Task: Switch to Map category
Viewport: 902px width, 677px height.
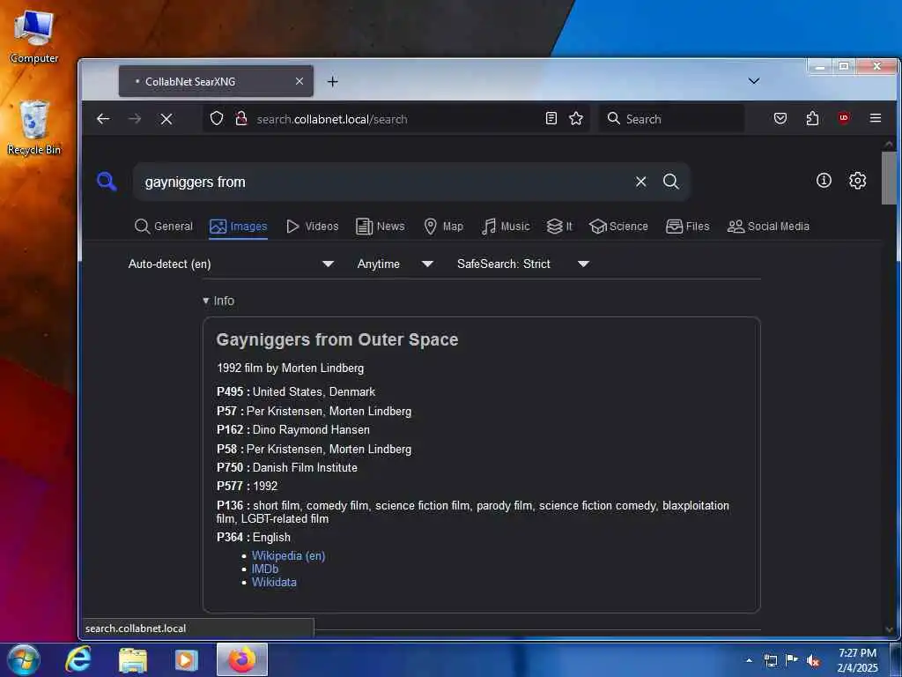Action: [443, 227]
